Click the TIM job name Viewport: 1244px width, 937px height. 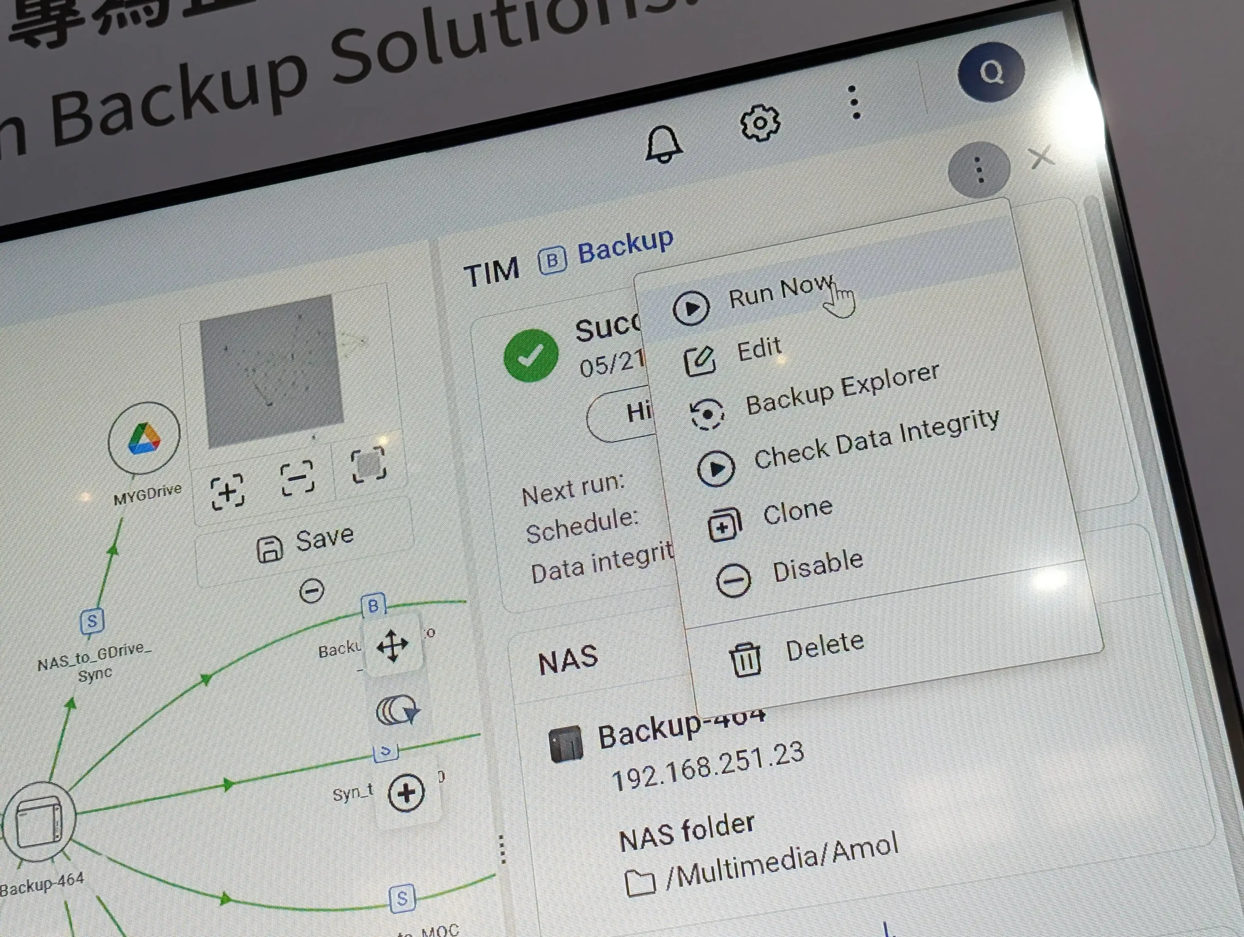(491, 272)
